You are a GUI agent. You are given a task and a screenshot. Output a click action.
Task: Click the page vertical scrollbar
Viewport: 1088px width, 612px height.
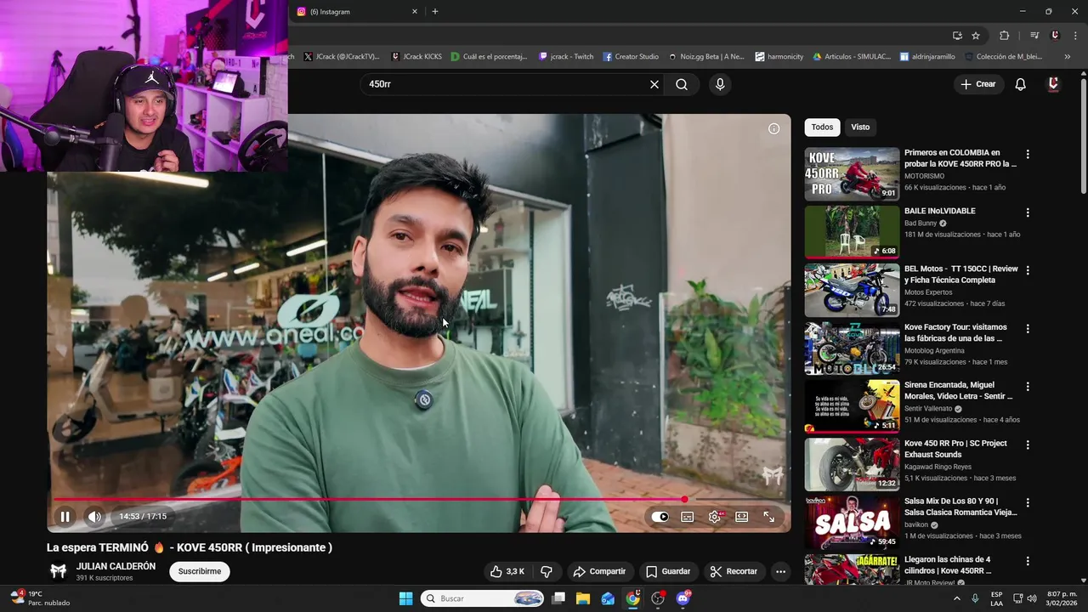pyautogui.click(x=1083, y=136)
